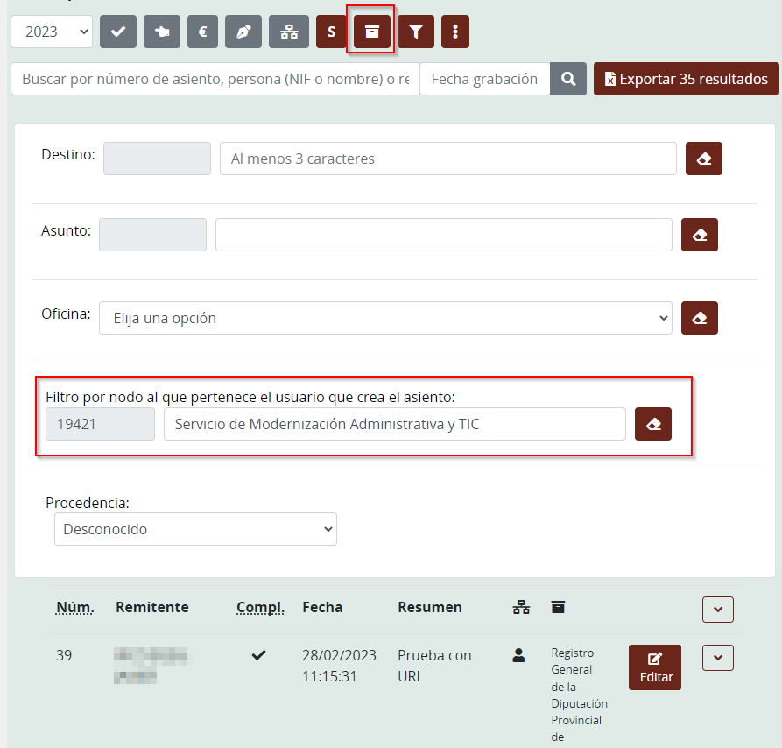This screenshot has height=748, width=782.
Task: Export the 35 results to Excel
Action: pyautogui.click(x=686, y=79)
